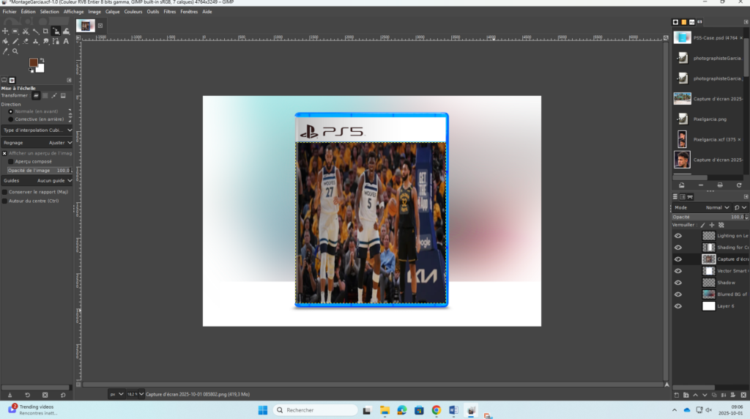This screenshot has width=750, height=419.
Task: Check Conserver le rapport (Maj) option
Action: (4, 192)
